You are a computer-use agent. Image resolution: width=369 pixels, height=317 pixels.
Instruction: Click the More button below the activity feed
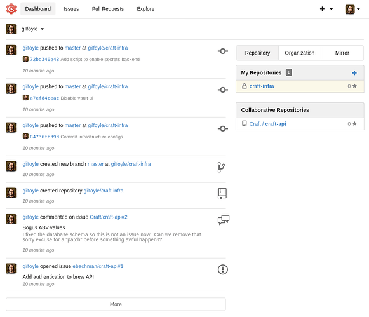(x=116, y=304)
